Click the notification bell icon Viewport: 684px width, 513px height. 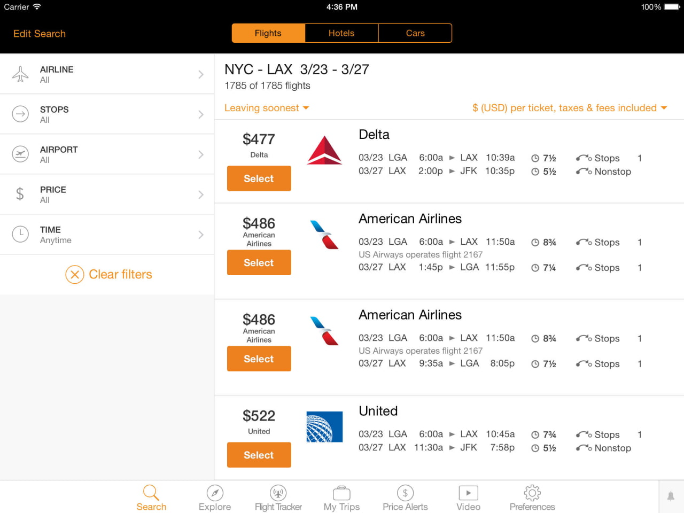671,496
